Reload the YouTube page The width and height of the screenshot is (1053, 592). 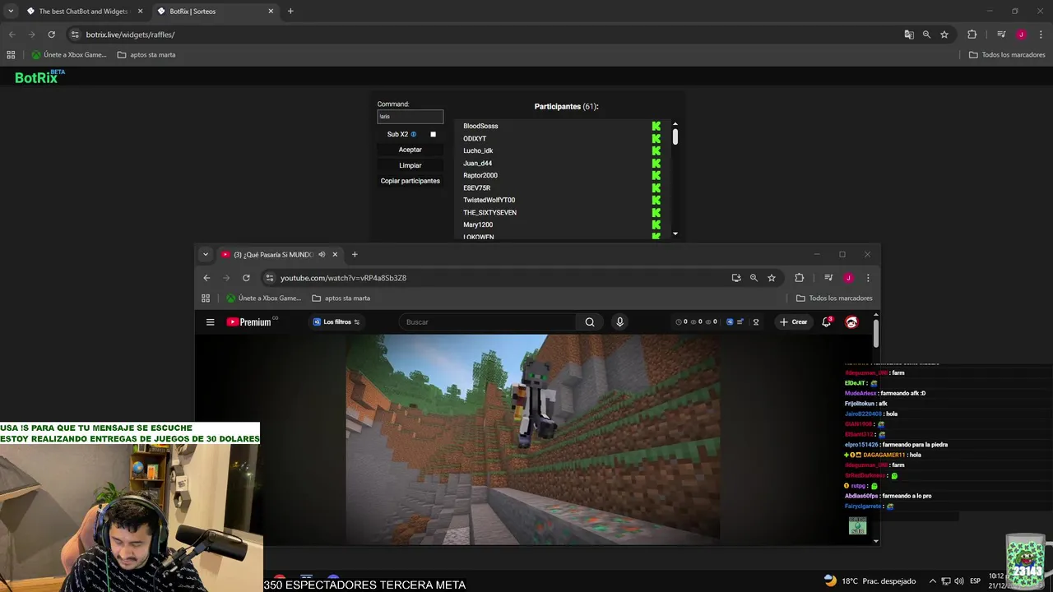tap(246, 278)
